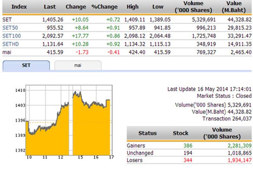Select mai high value 424.40
The height and width of the screenshot is (182, 253).
tap(137, 52)
